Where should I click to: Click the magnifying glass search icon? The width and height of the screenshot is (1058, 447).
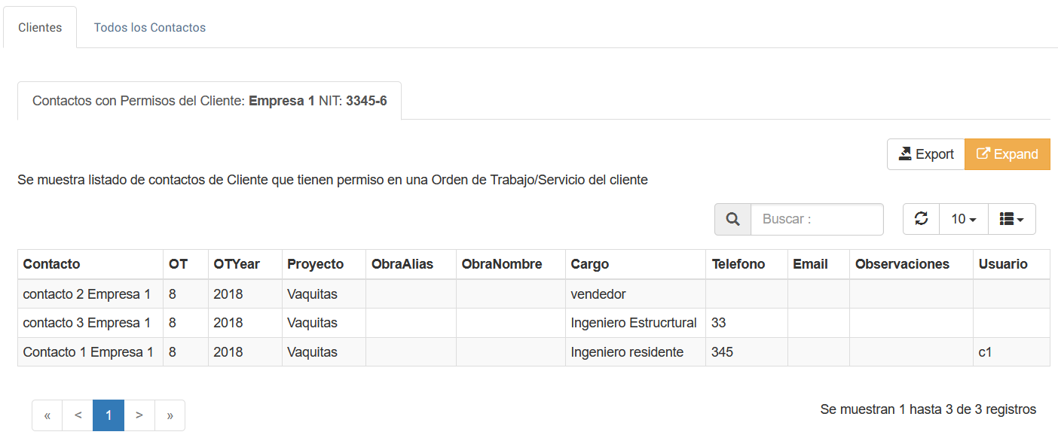coord(732,219)
